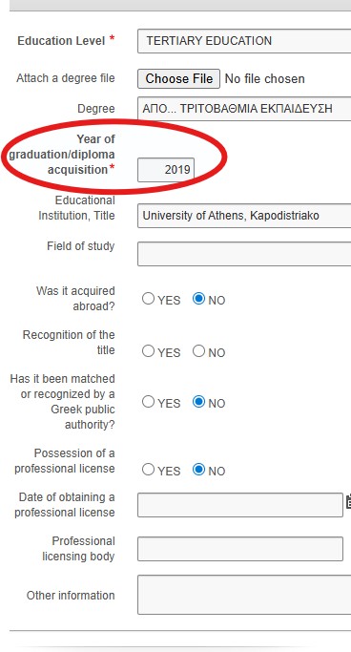This screenshot has height=652, width=351.
Task: Choose NO for matched by Greek public authority
Action: click(199, 402)
